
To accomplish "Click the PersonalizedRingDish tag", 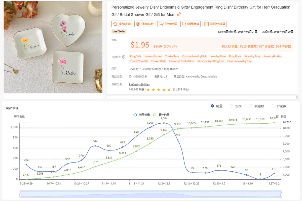I will coord(211,61).
